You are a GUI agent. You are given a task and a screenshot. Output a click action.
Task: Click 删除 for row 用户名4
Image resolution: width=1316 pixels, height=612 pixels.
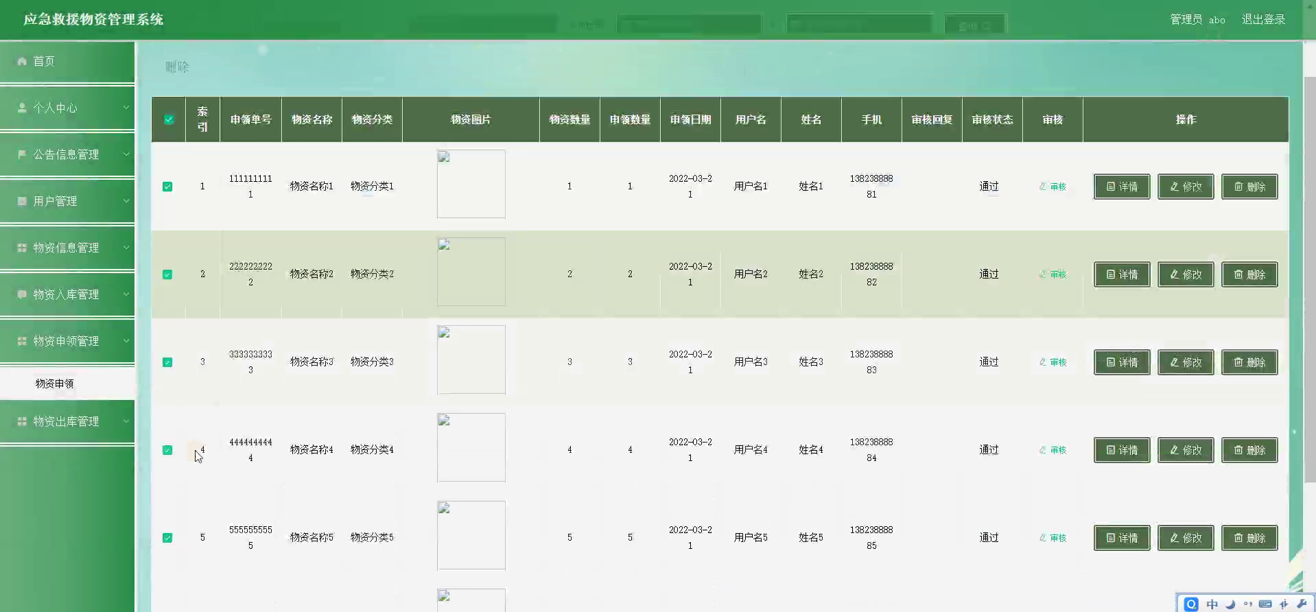coord(1249,450)
